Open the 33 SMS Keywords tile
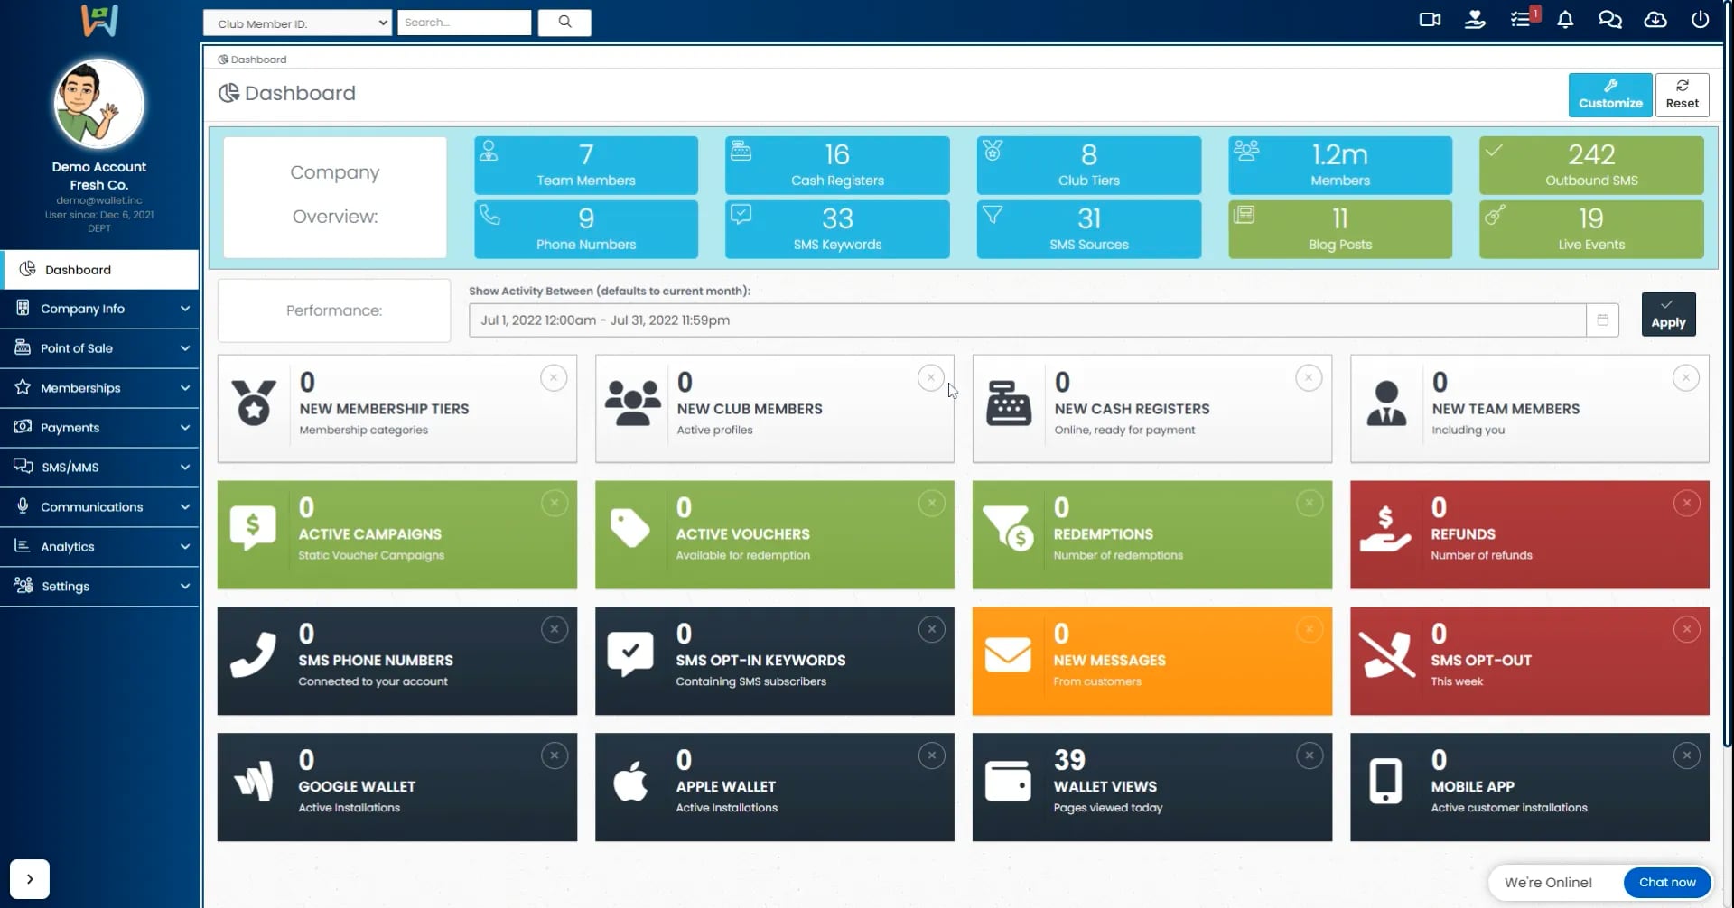Image resolution: width=1734 pixels, height=908 pixels. pos(837,229)
